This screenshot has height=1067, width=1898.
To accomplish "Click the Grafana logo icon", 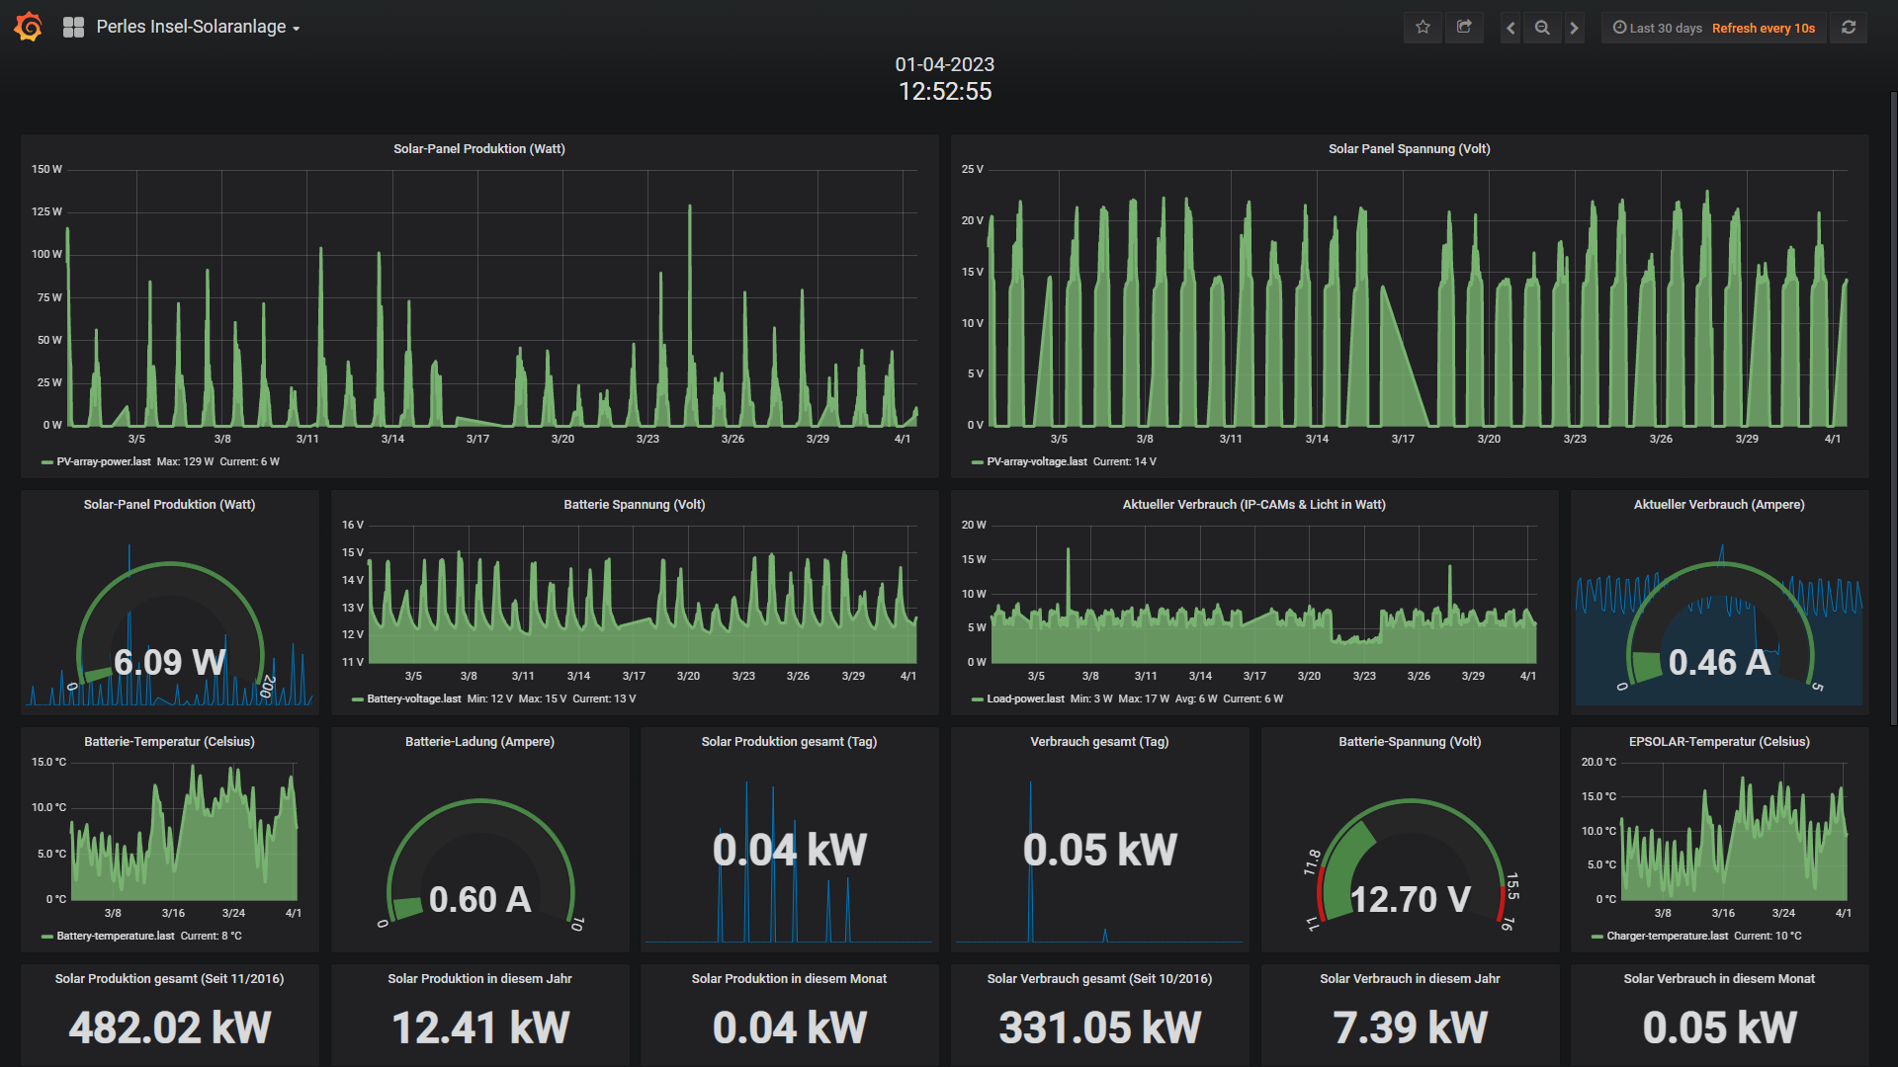I will pyautogui.click(x=29, y=27).
